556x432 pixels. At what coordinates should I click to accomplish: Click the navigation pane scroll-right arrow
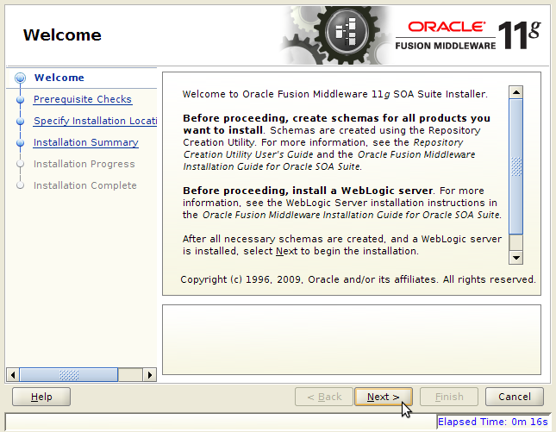(x=150, y=375)
